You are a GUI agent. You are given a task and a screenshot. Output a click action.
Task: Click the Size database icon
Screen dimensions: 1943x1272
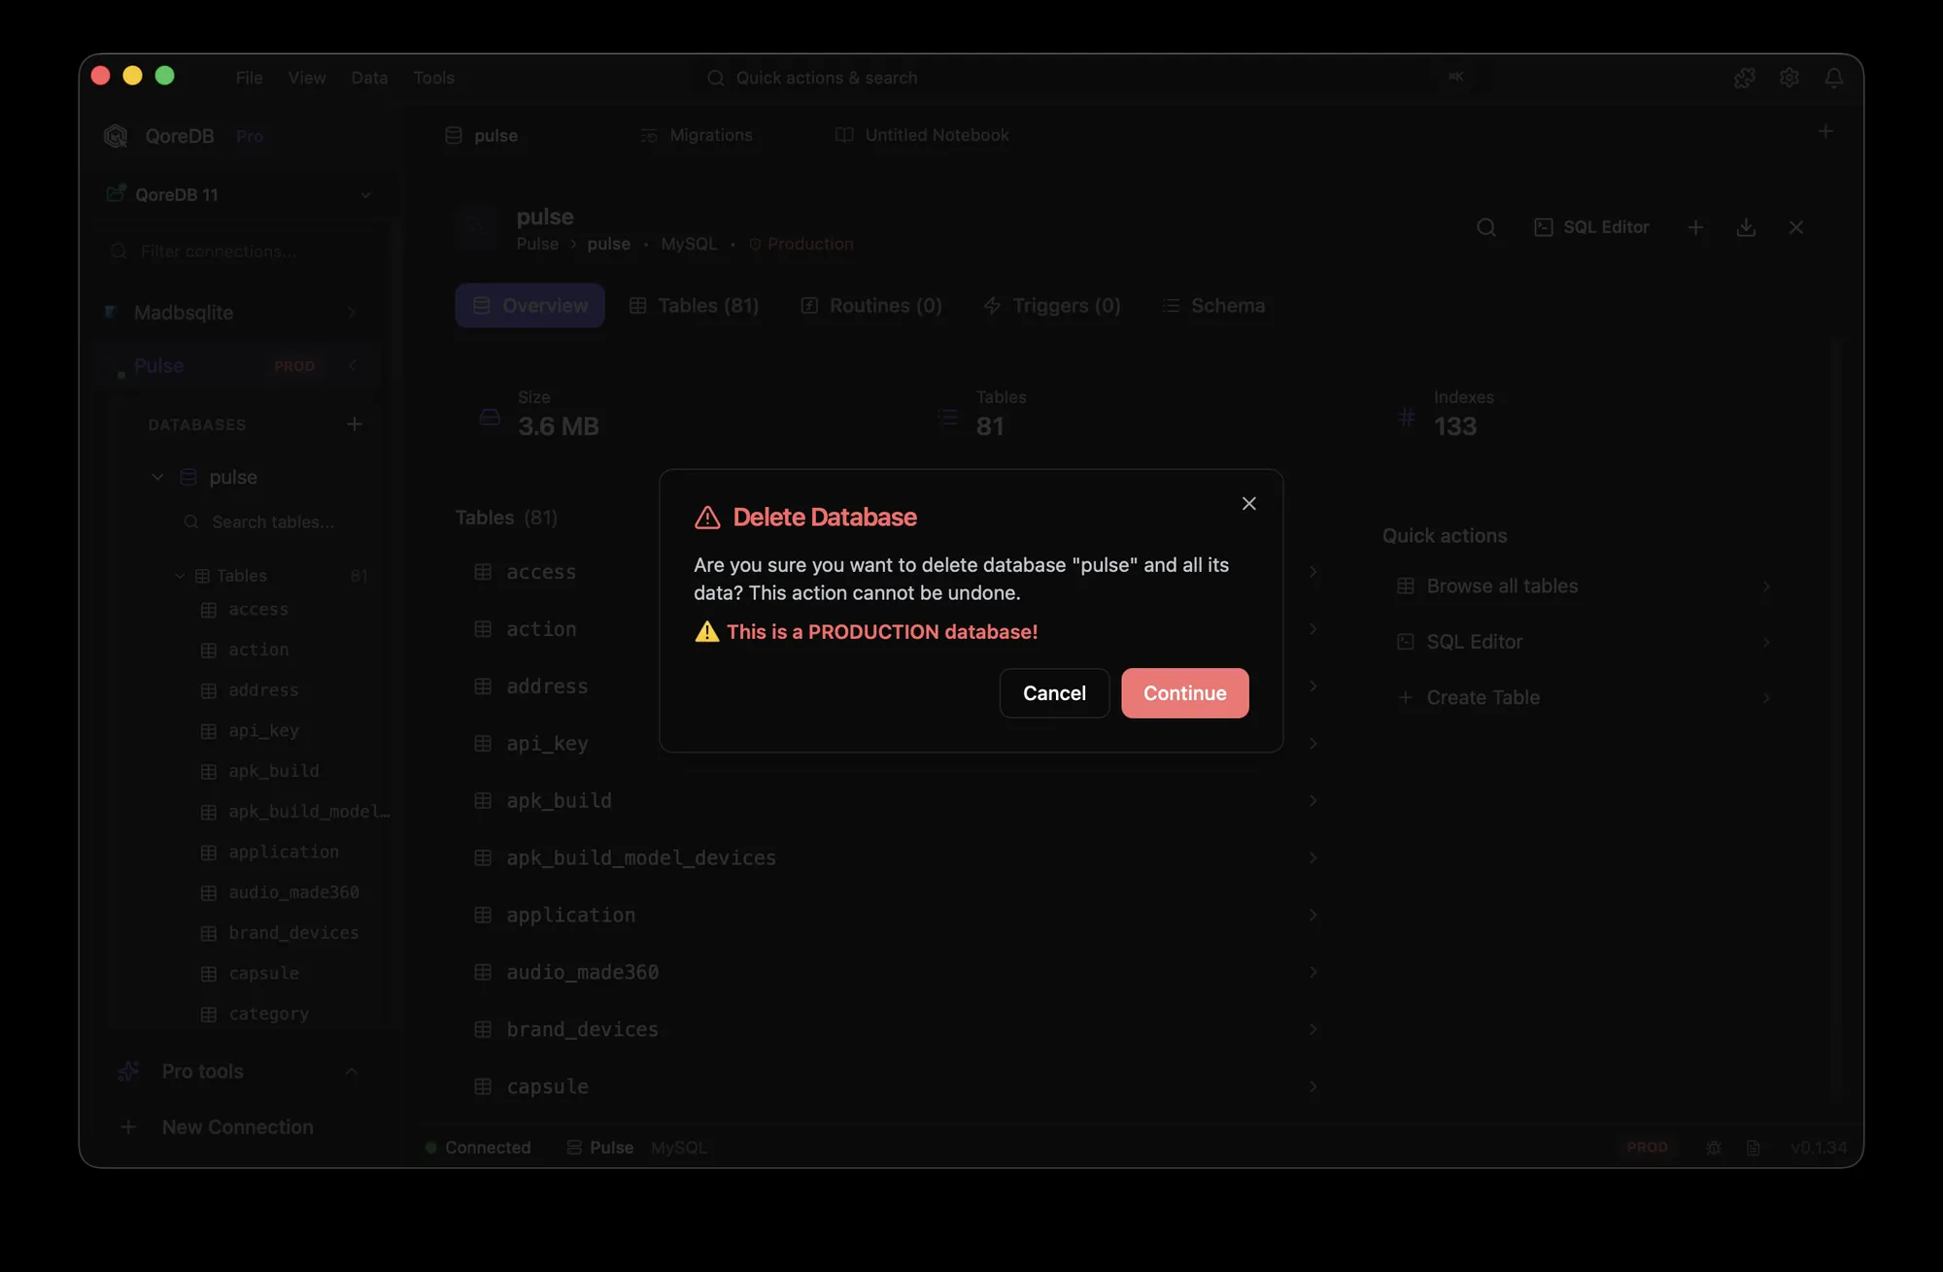coord(490,417)
